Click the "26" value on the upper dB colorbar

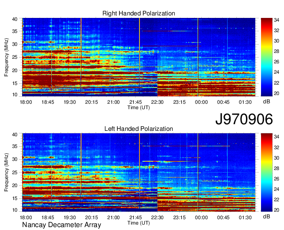276,62
